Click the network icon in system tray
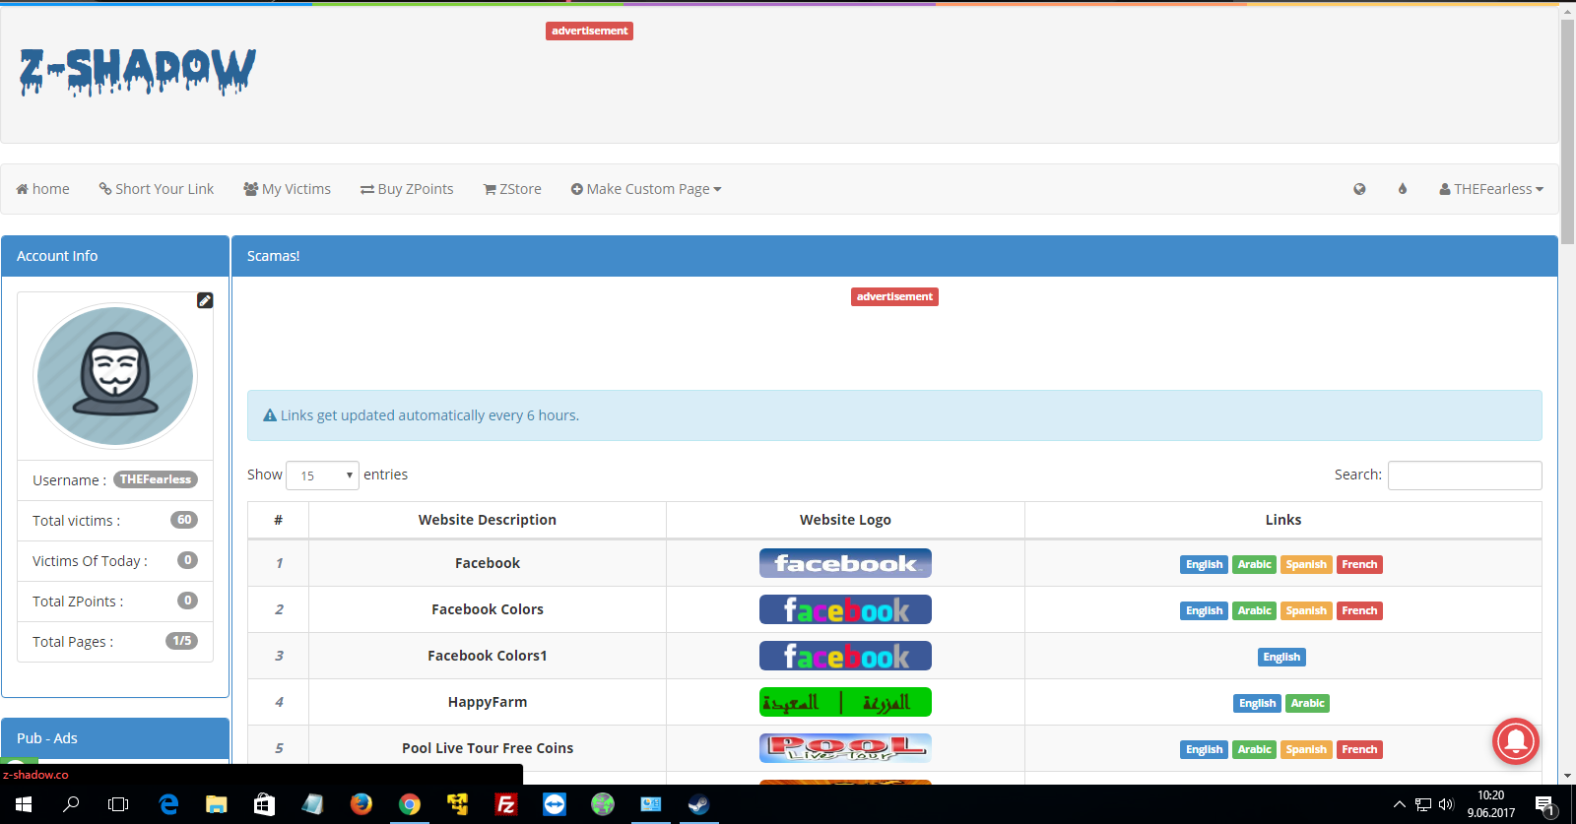The width and height of the screenshot is (1576, 824). coord(1423,804)
